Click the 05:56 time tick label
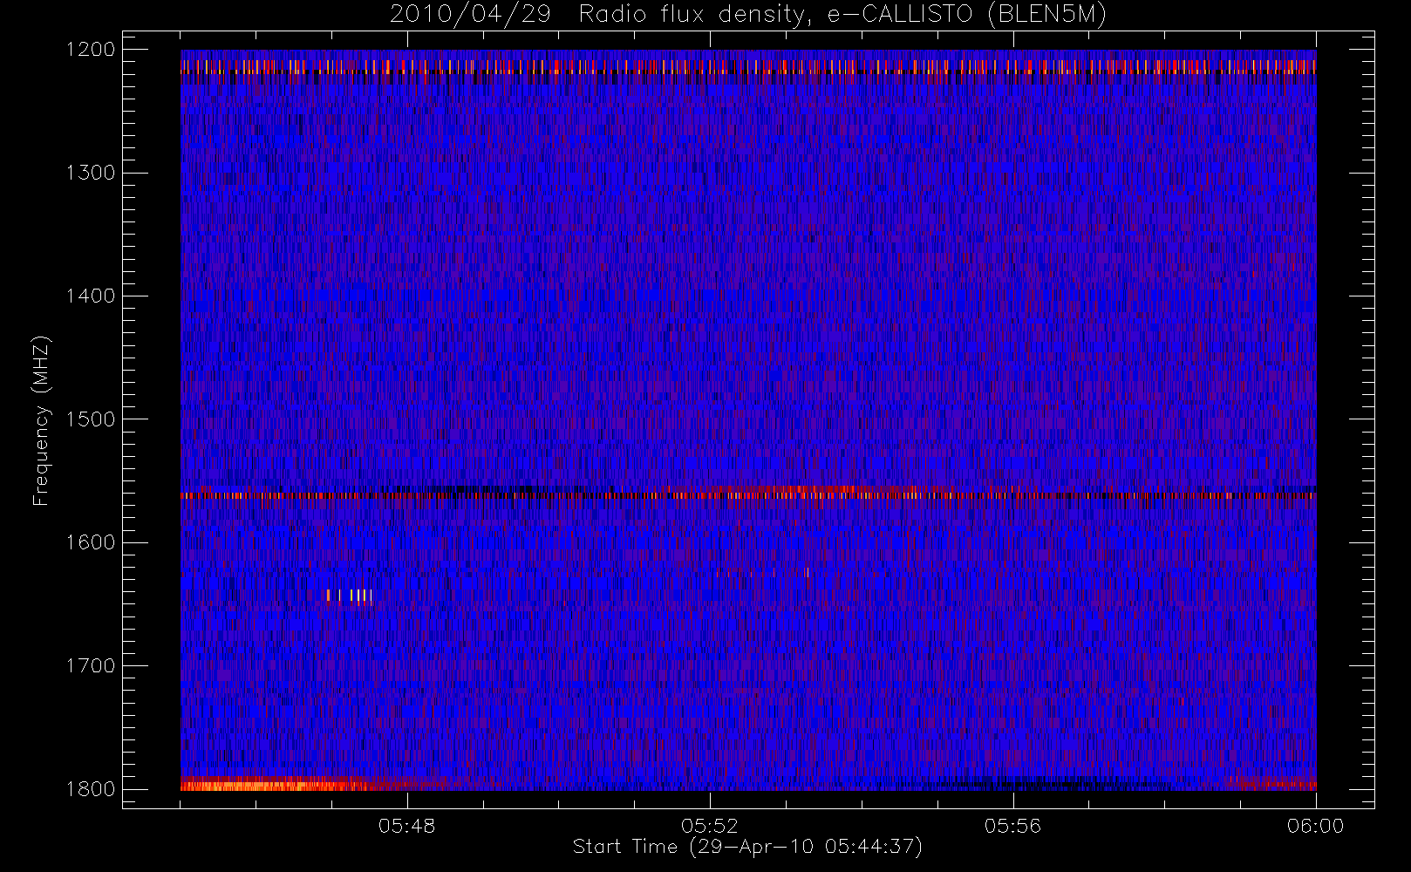The height and width of the screenshot is (872, 1411). 1012,826
